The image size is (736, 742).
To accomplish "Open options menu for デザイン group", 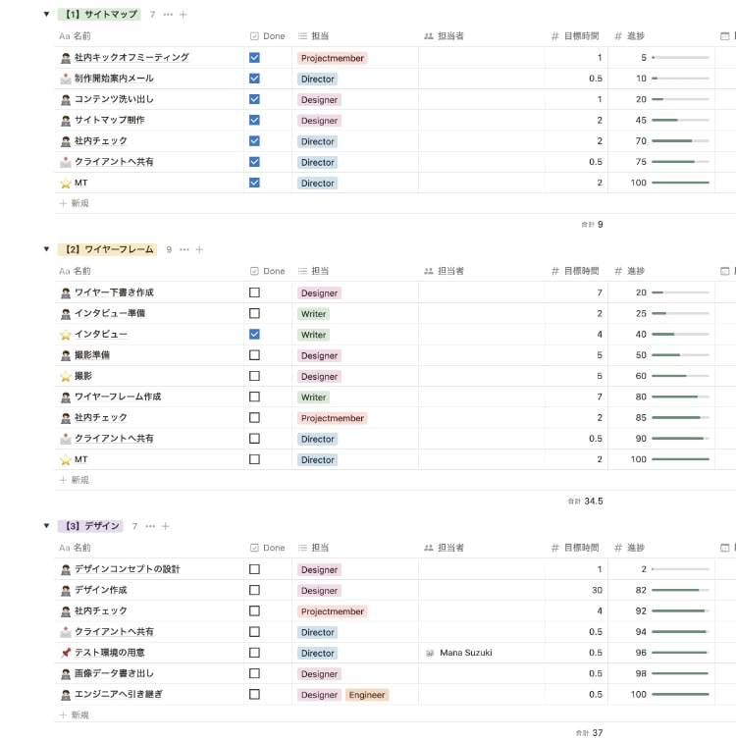I will point(150,526).
